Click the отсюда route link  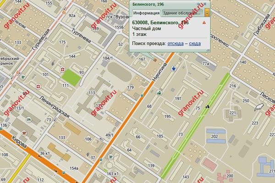click(176, 44)
